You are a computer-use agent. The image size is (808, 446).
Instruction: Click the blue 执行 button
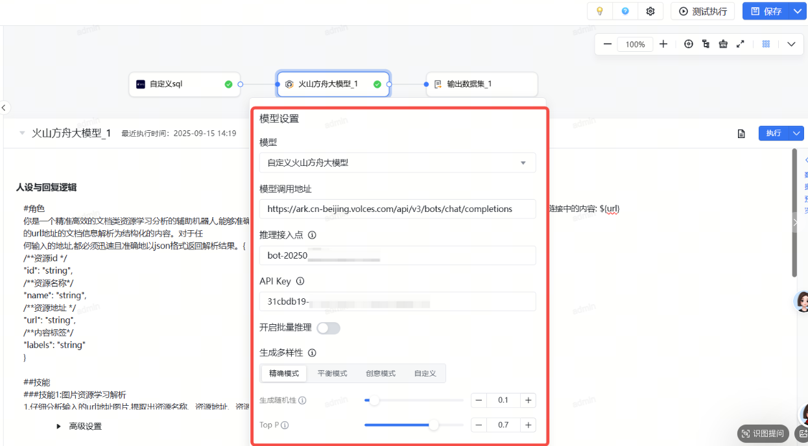pos(774,133)
